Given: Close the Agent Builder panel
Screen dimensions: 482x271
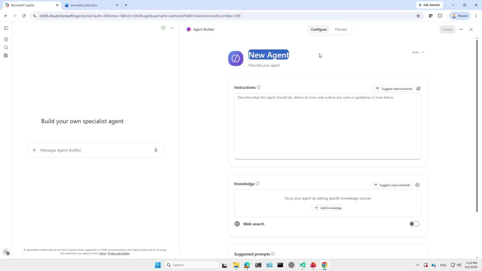Looking at the screenshot, I should (x=471, y=30).
